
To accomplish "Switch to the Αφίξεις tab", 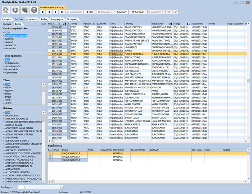I will 44,19.
